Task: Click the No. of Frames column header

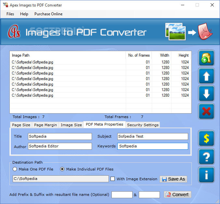Action: point(139,55)
